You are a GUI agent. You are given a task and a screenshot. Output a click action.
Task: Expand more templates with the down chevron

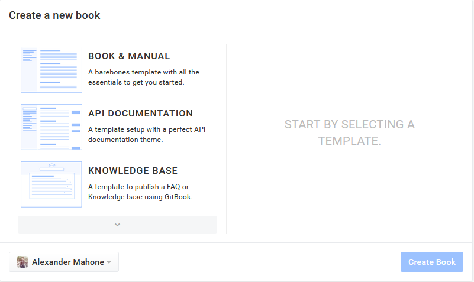pos(117,225)
